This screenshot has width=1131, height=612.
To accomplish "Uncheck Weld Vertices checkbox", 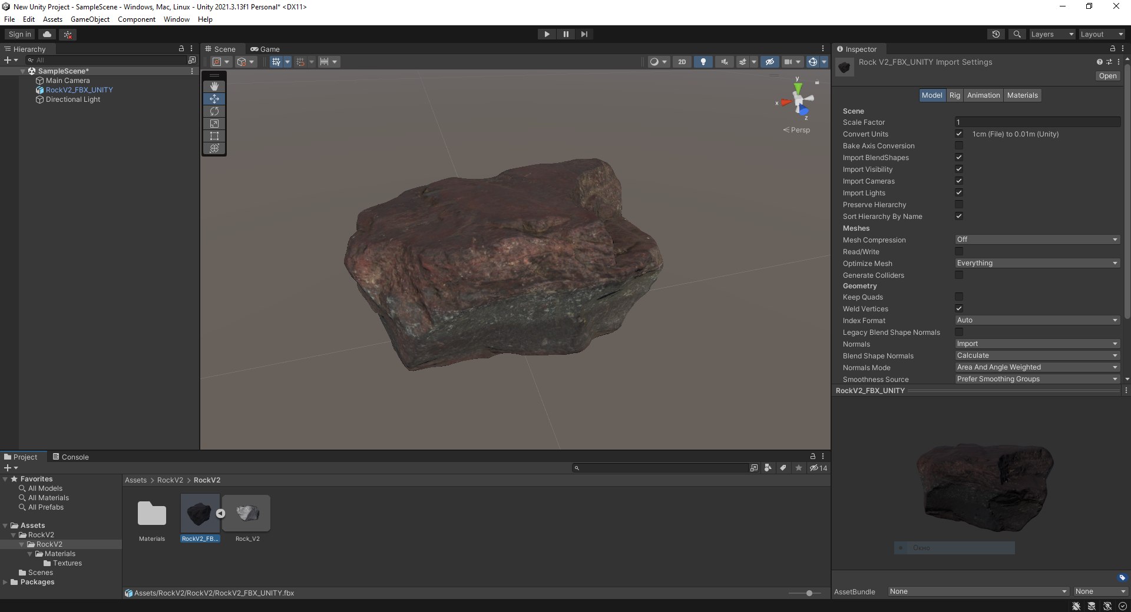I will (959, 308).
